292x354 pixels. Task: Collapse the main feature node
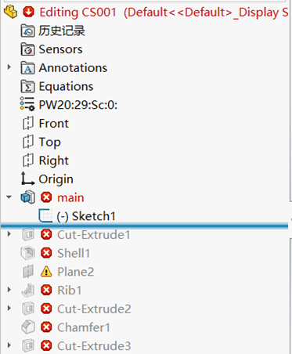pyautogui.click(x=9, y=197)
